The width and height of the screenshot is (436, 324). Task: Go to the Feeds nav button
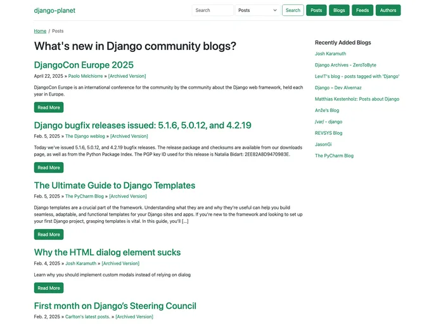click(x=362, y=10)
